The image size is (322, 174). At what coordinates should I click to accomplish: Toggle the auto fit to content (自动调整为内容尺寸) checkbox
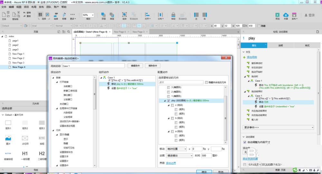[x=245, y=142]
